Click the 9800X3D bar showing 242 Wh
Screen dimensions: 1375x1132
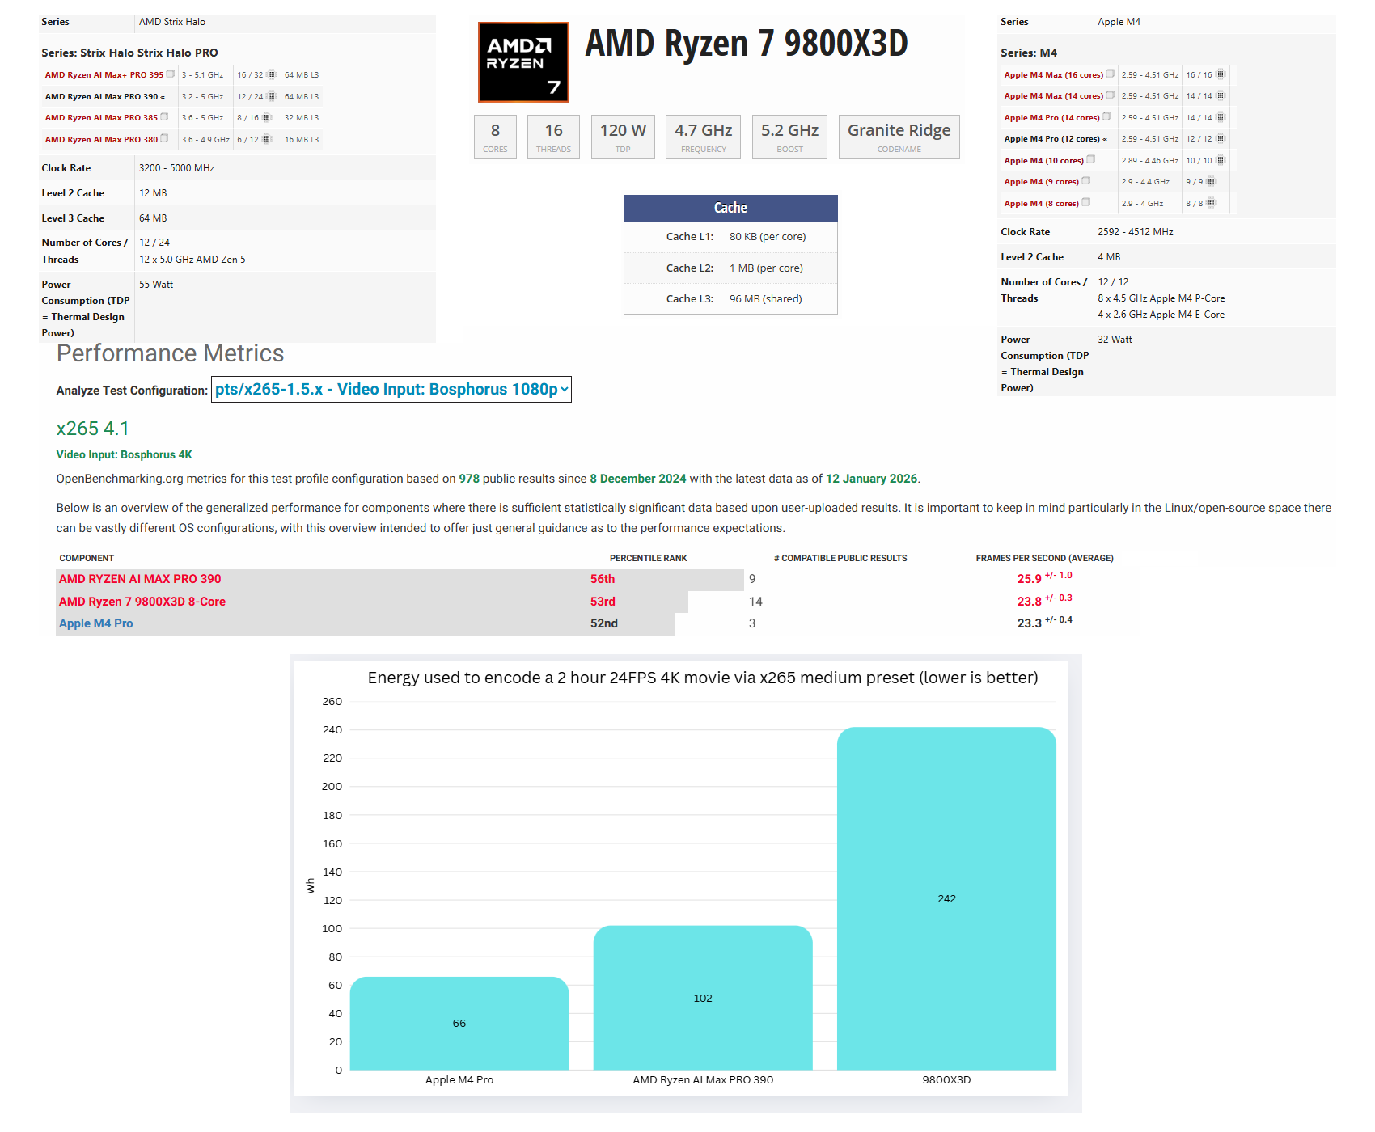946,898
